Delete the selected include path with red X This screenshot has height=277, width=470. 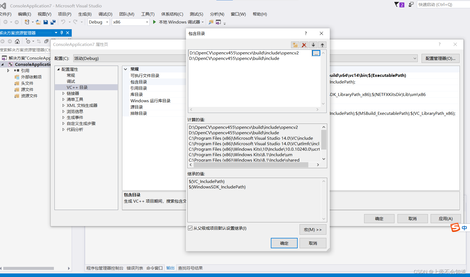(304, 45)
